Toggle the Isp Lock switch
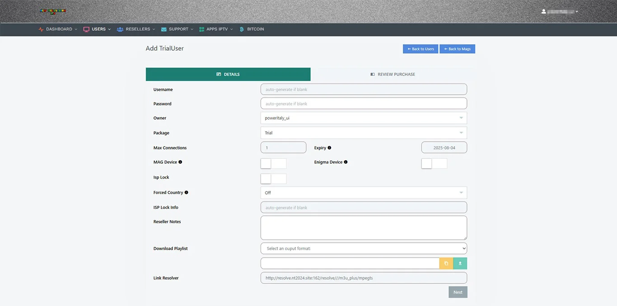The image size is (617, 306). coord(273,179)
